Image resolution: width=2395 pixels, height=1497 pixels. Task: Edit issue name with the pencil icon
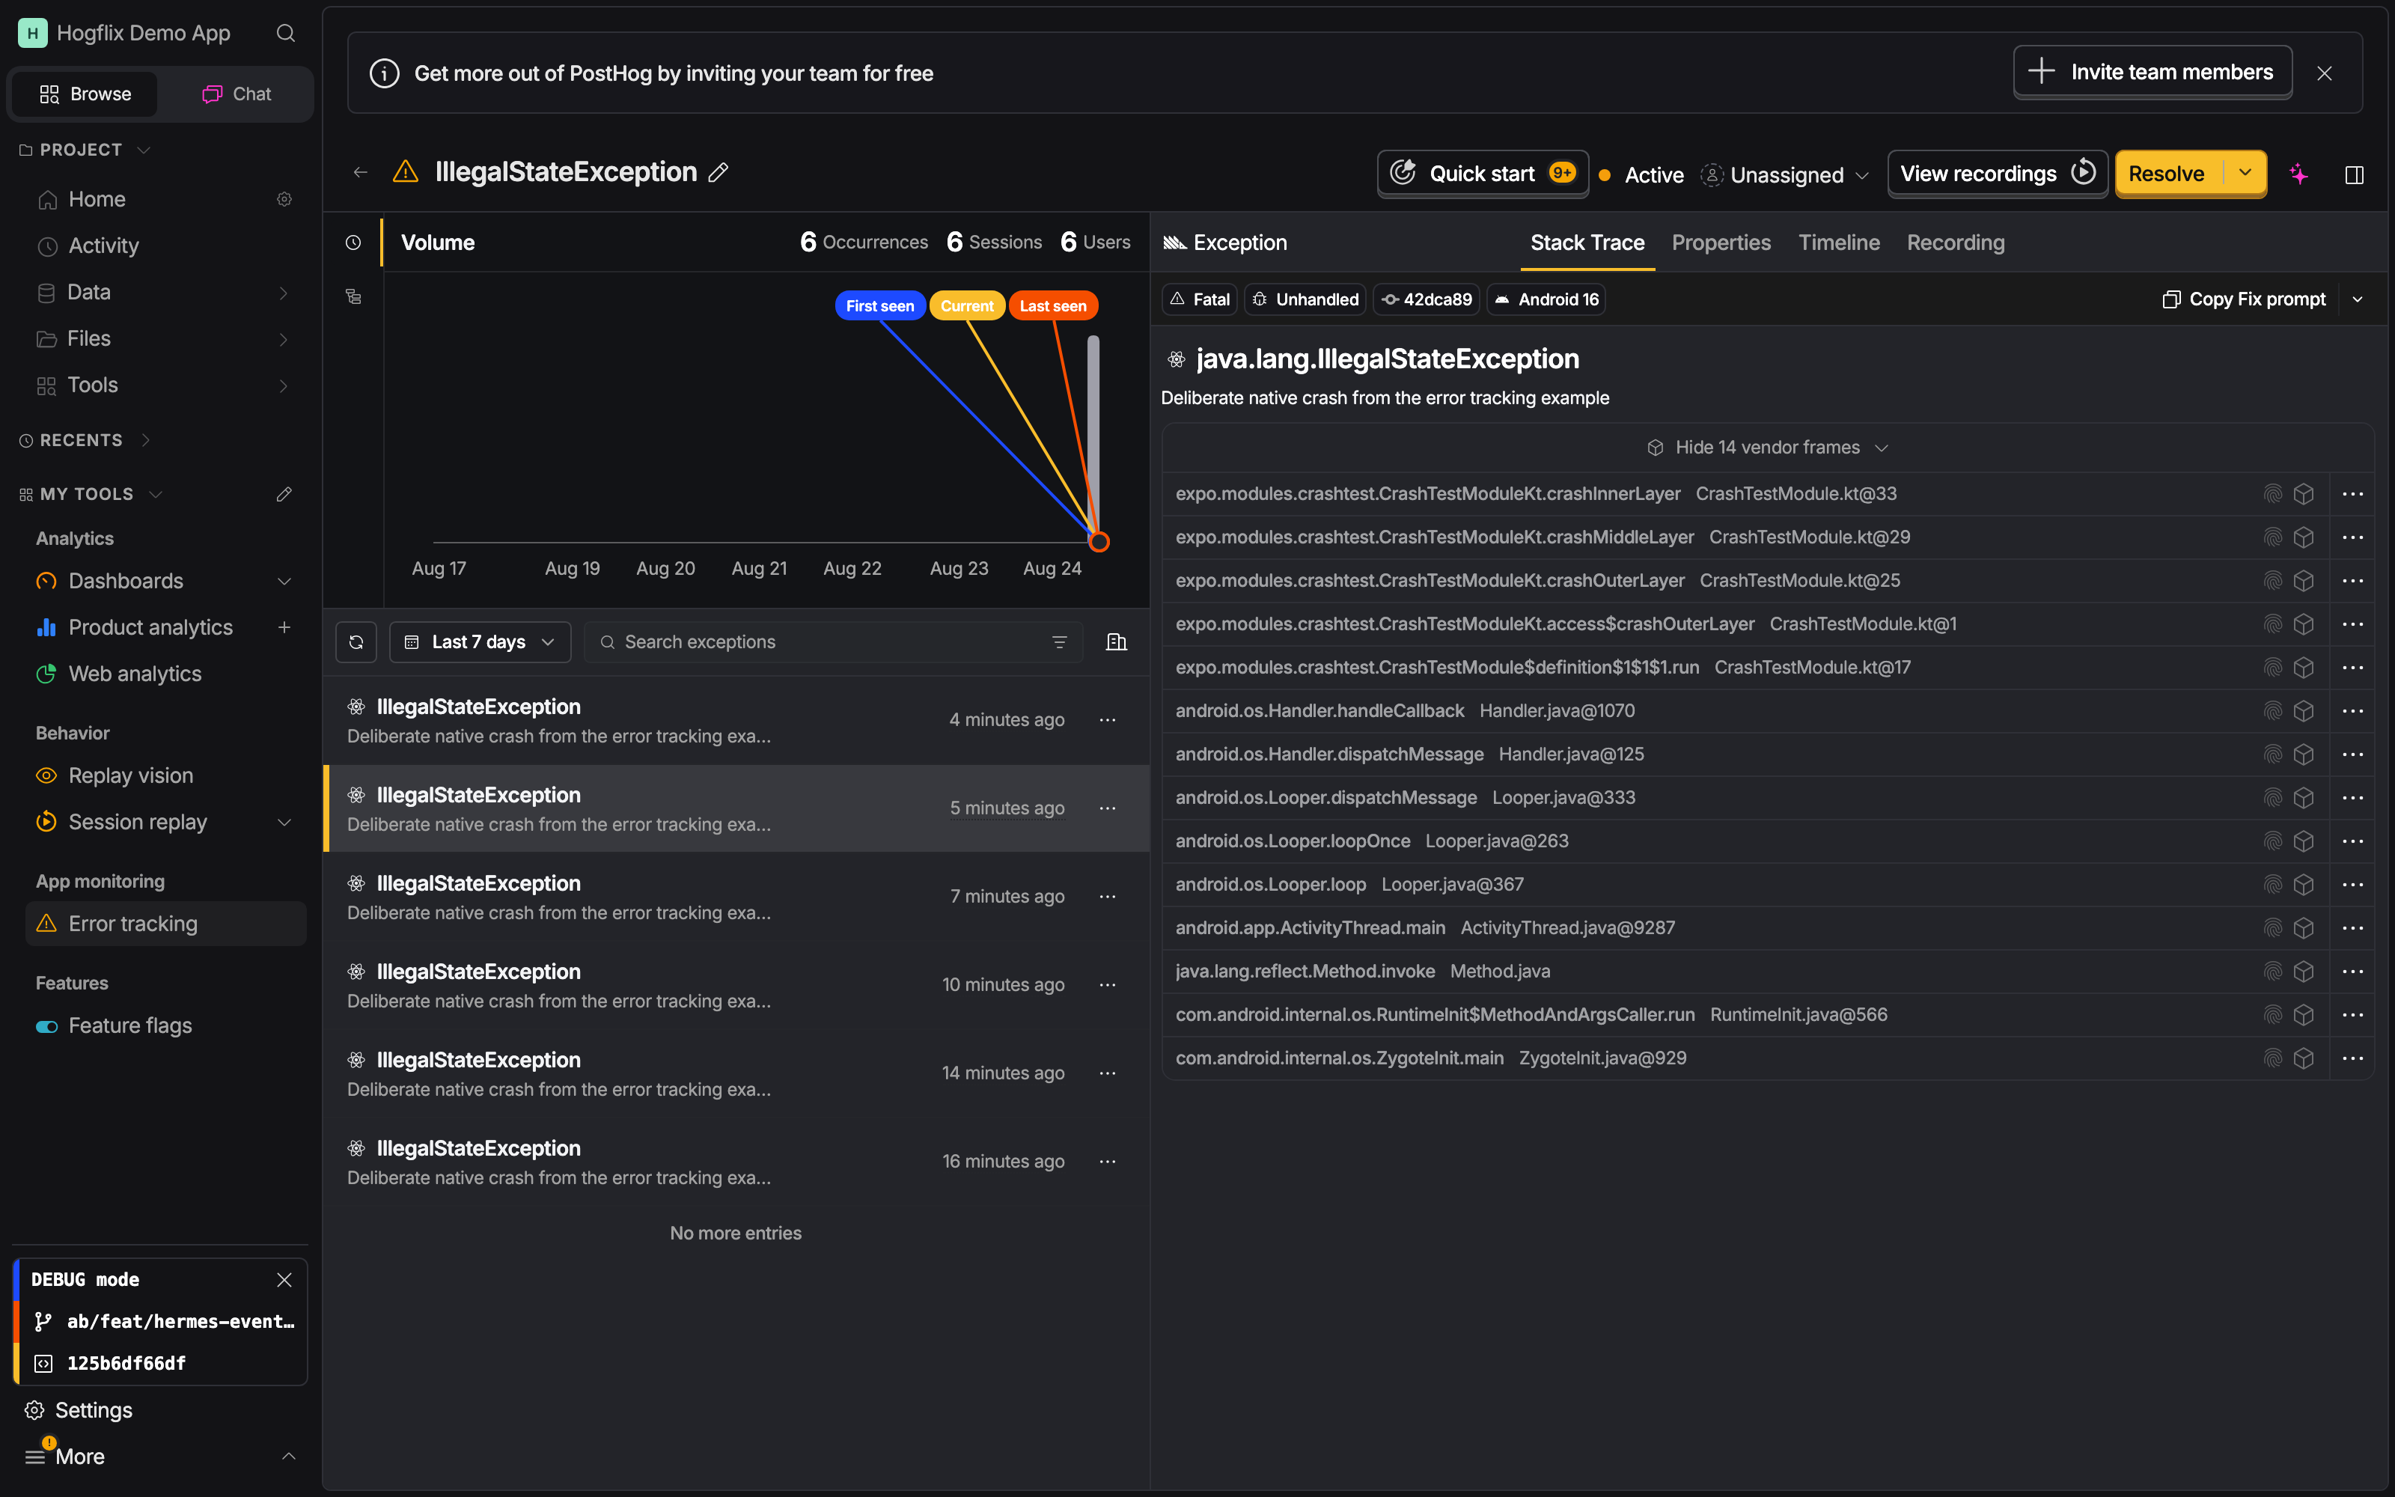pos(718,172)
